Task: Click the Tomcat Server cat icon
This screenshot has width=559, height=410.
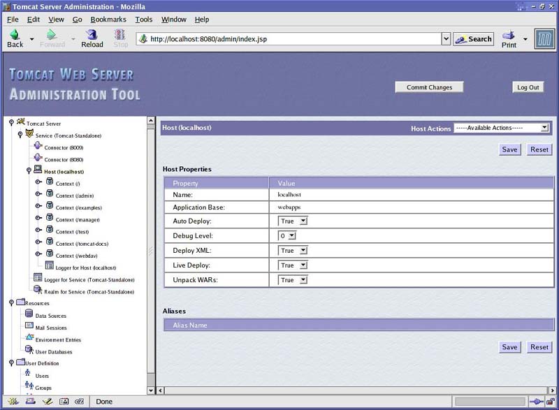Action: 21,122
